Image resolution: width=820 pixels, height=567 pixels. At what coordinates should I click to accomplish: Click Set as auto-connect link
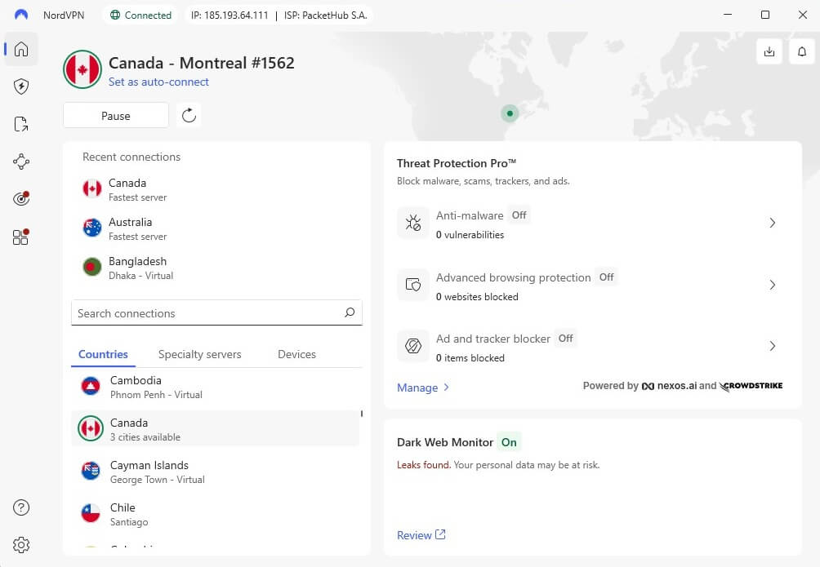(x=158, y=82)
